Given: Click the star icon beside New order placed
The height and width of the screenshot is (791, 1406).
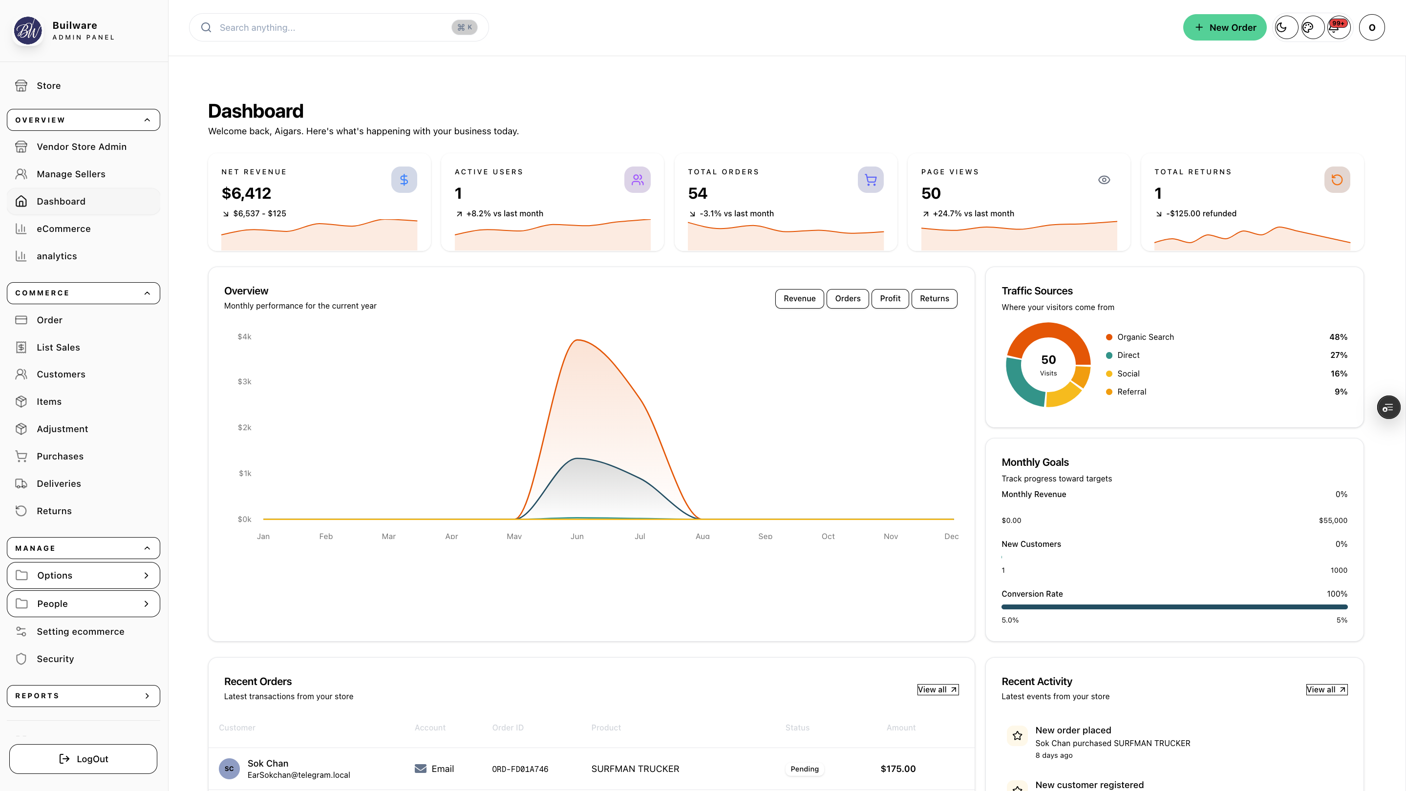Looking at the screenshot, I should click(1018, 736).
